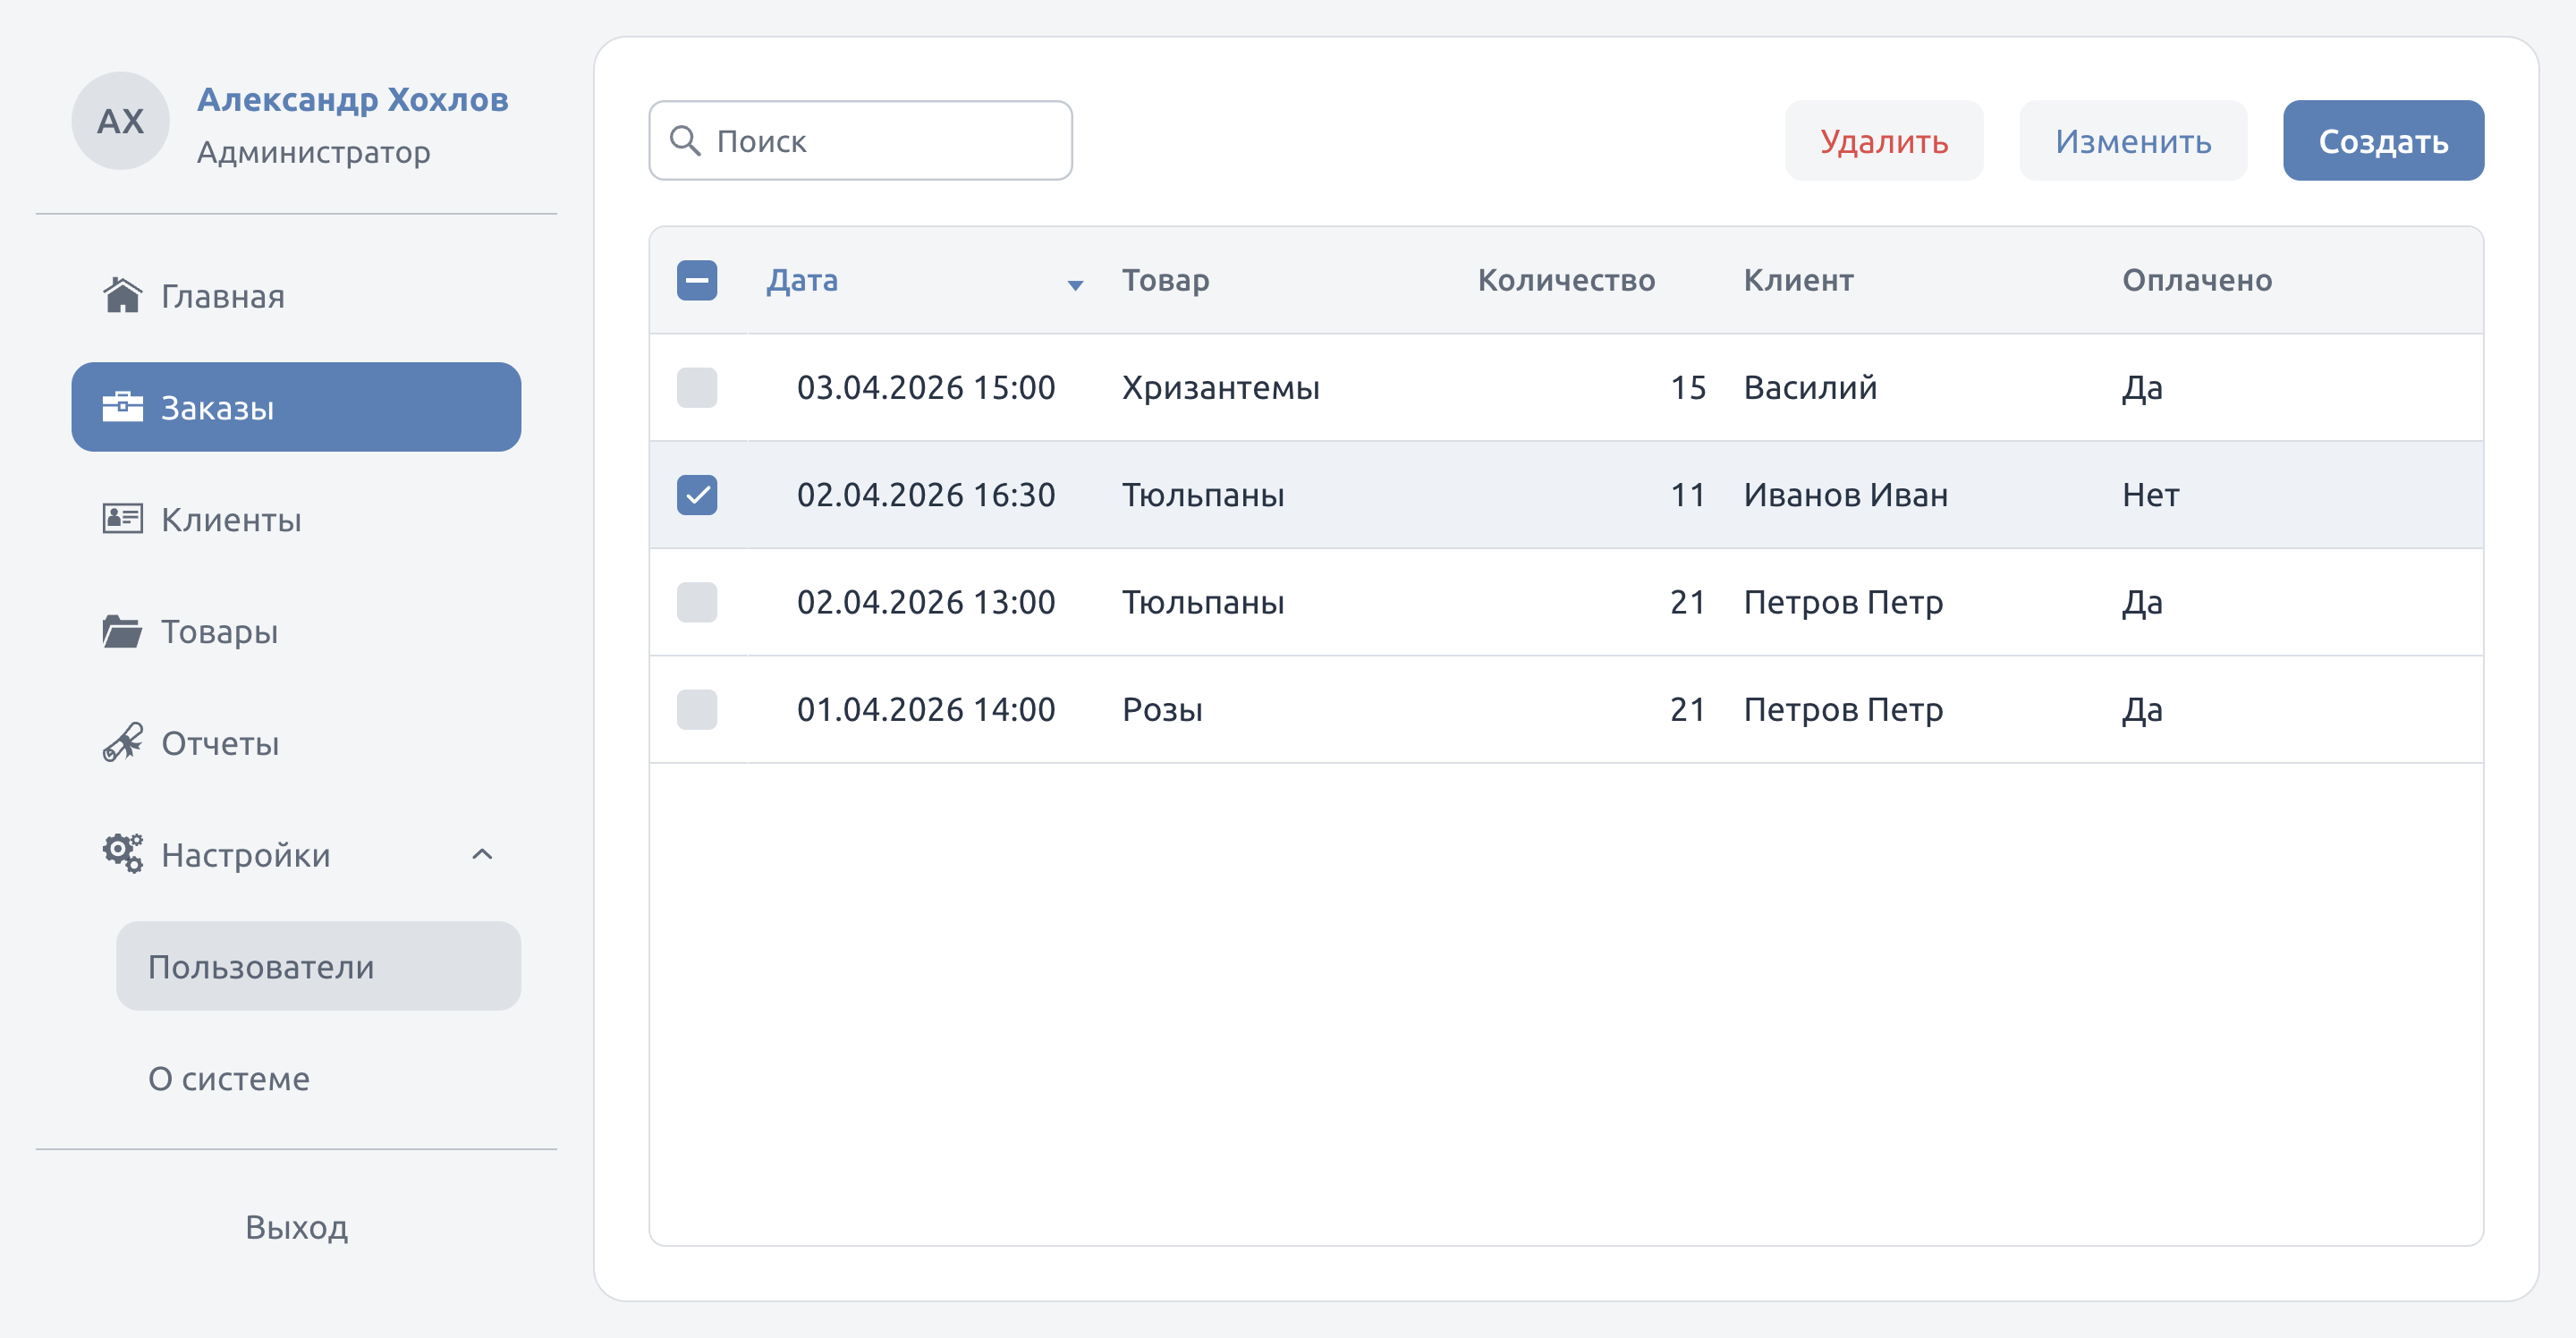Click into the Поиск input field
Image resolution: width=2576 pixels, height=1338 pixels.
coord(861,140)
